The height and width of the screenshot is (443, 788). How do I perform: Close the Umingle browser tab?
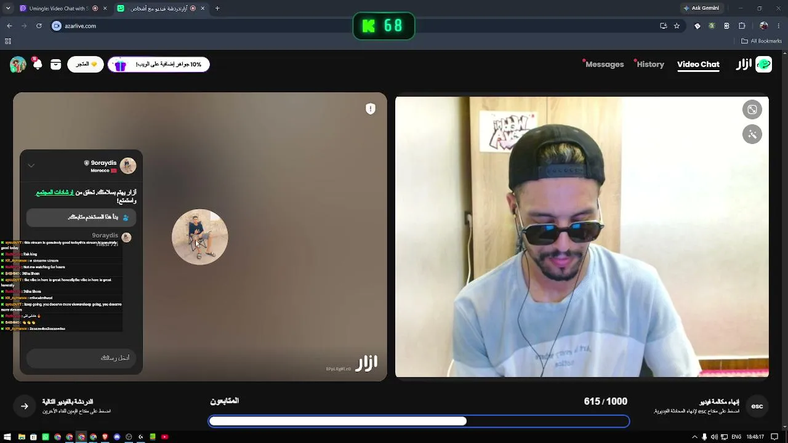click(x=105, y=9)
